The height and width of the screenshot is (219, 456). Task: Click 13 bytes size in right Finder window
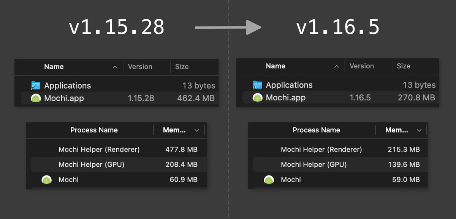point(420,85)
